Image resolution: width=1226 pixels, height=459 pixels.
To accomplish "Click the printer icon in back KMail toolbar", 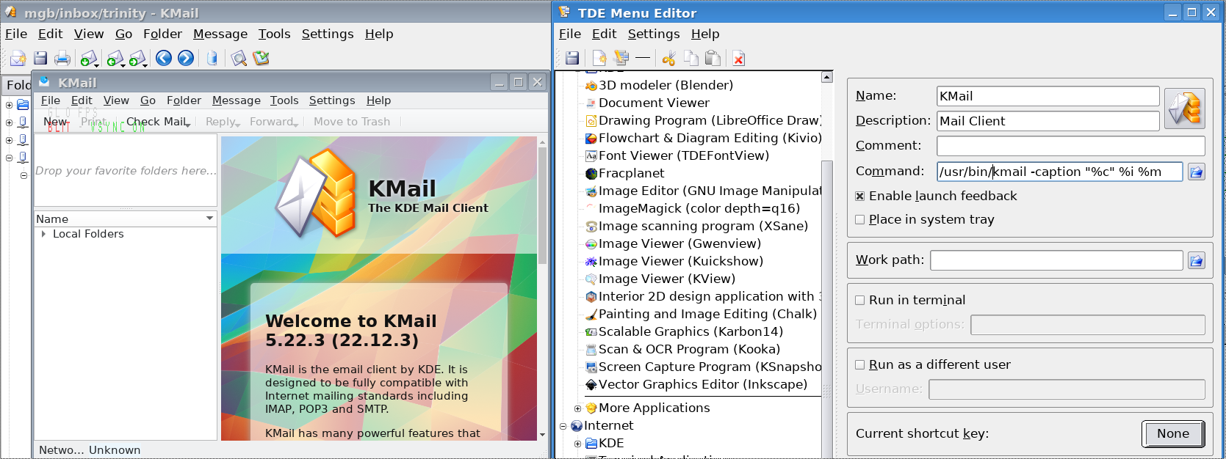I will [x=62, y=59].
